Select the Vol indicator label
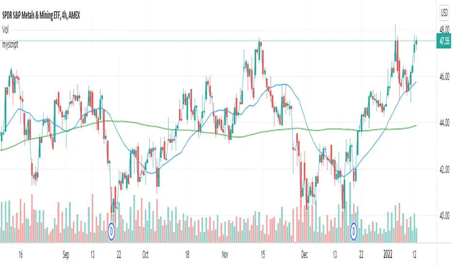Viewport: 452px width, 266px height. pos(5,30)
